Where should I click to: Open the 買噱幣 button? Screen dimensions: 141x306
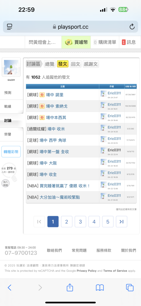(76, 42)
